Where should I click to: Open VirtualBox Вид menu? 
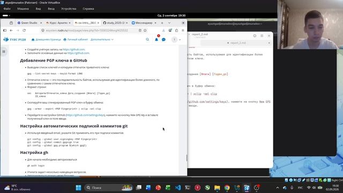pos(38,9)
